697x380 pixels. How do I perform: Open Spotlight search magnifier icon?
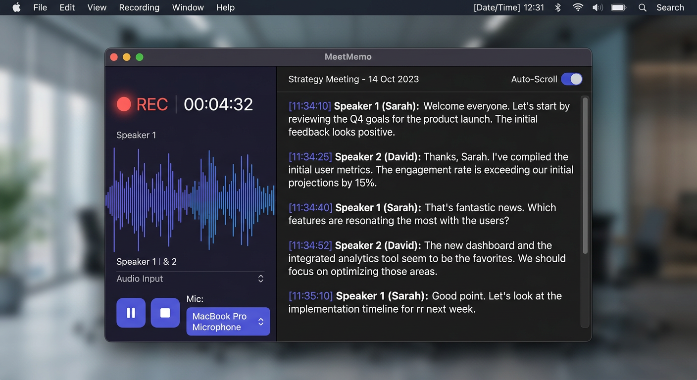643,7
